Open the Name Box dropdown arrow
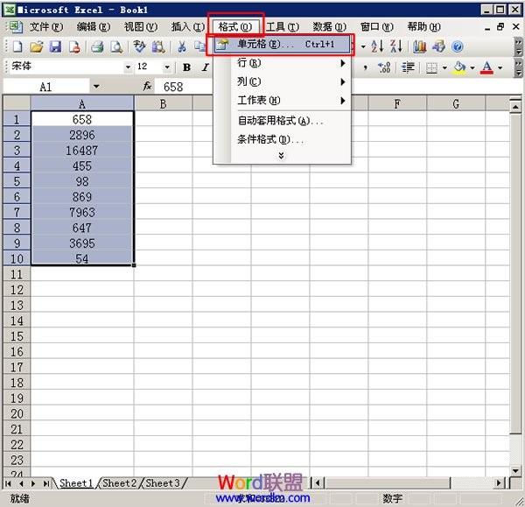The height and width of the screenshot is (507, 525). tap(96, 87)
